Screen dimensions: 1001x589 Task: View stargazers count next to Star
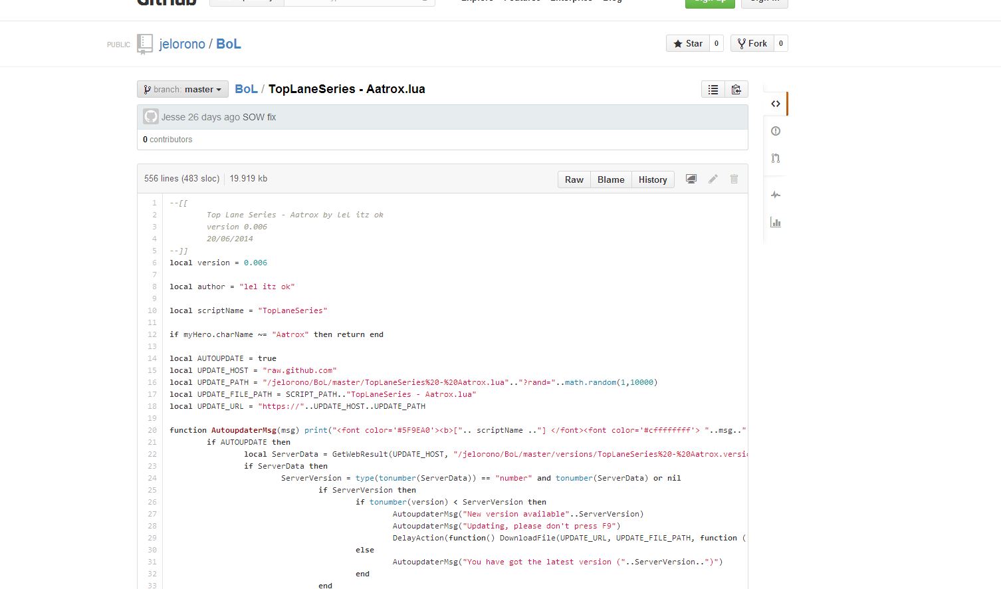(717, 43)
